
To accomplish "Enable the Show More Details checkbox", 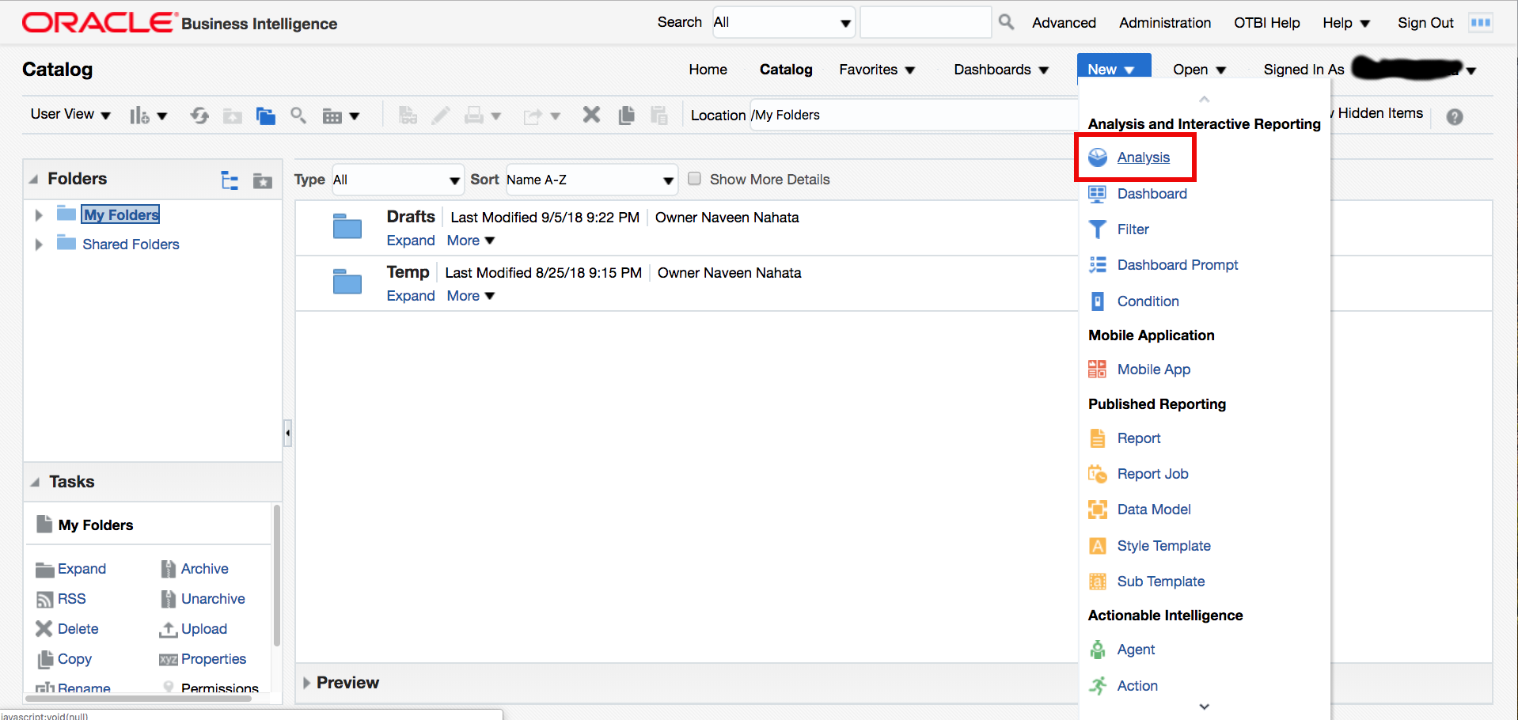I will 694,179.
